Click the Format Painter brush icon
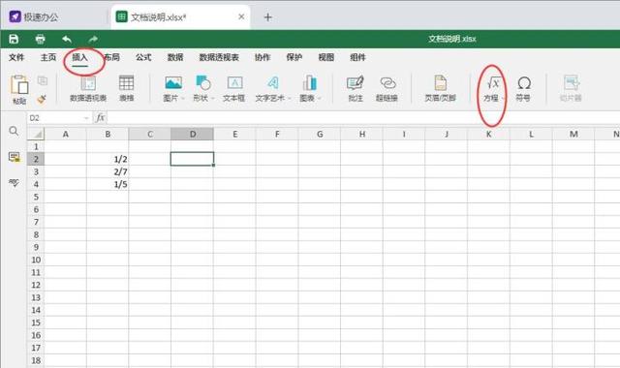 point(42,99)
